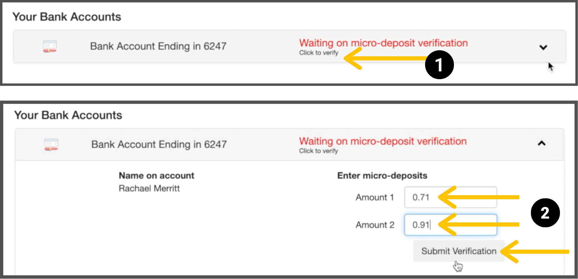Click the black number 1 step badge
This screenshot has width=578, height=279.
point(439,65)
